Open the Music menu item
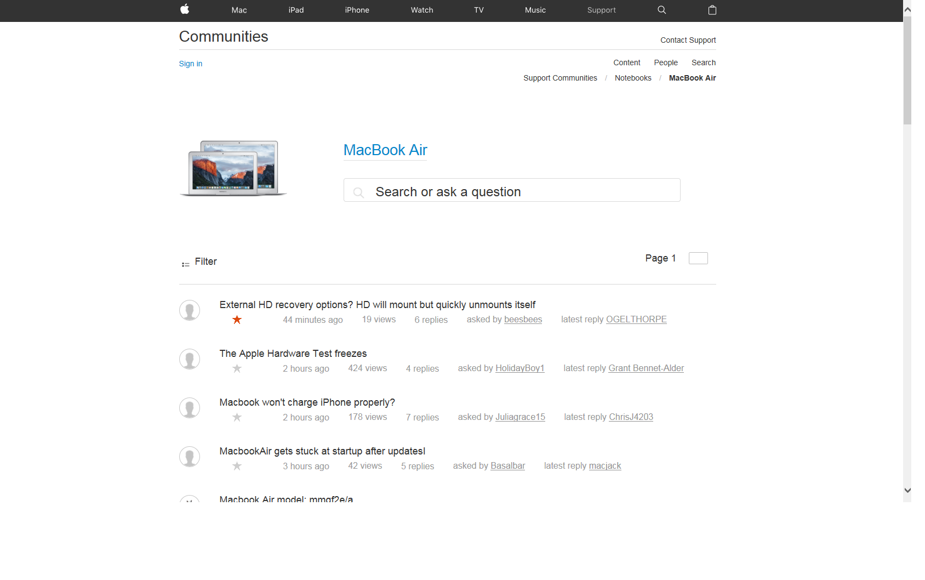Screen dimensions: 925x580 (535, 10)
